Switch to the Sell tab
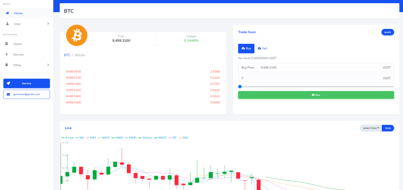Image resolution: width=403 pixels, height=190 pixels. (x=262, y=48)
